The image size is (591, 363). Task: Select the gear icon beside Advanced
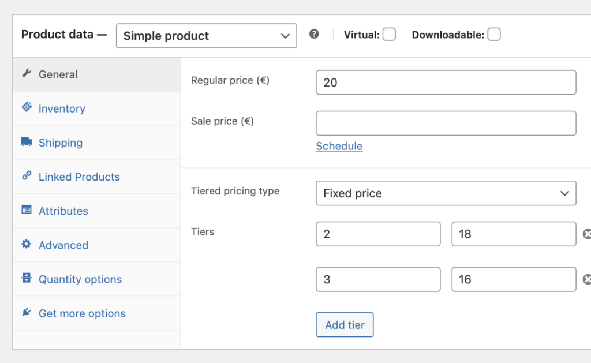coord(27,244)
